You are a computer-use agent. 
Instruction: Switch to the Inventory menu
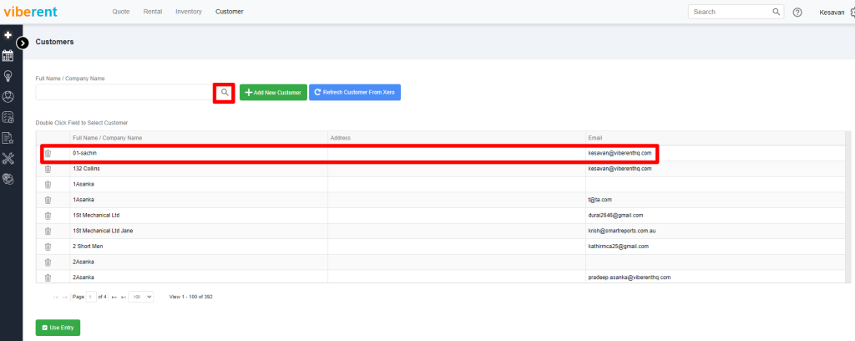pos(189,12)
